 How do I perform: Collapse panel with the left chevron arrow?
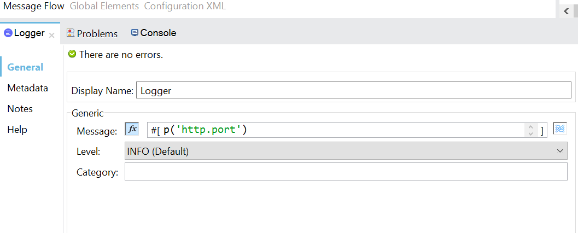(x=567, y=11)
